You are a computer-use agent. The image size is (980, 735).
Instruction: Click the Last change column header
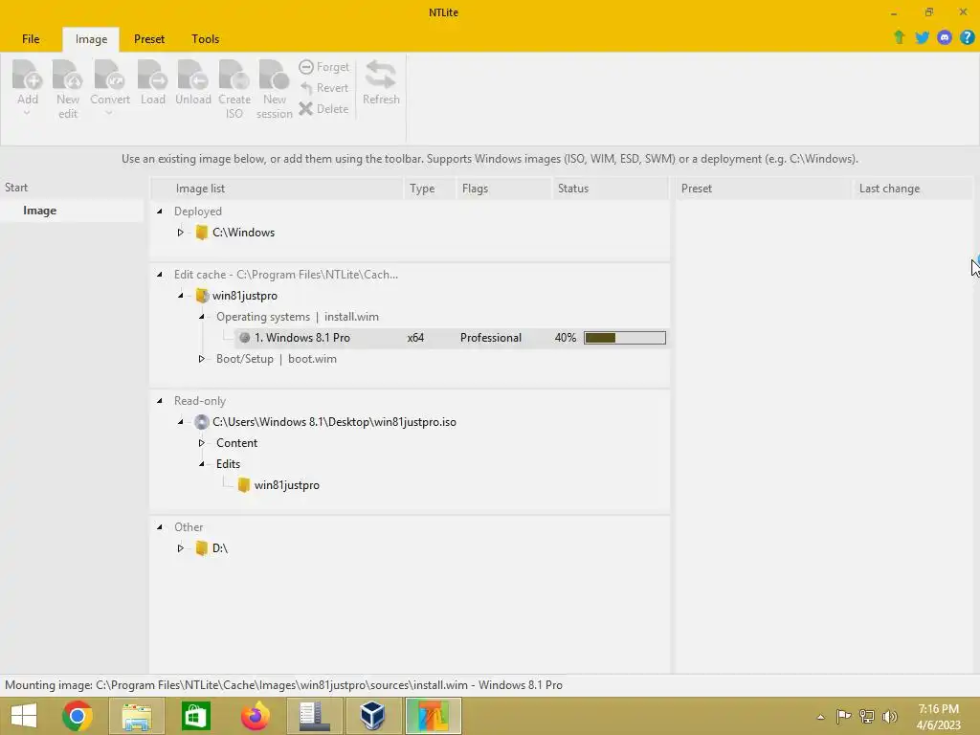pyautogui.click(x=912, y=189)
